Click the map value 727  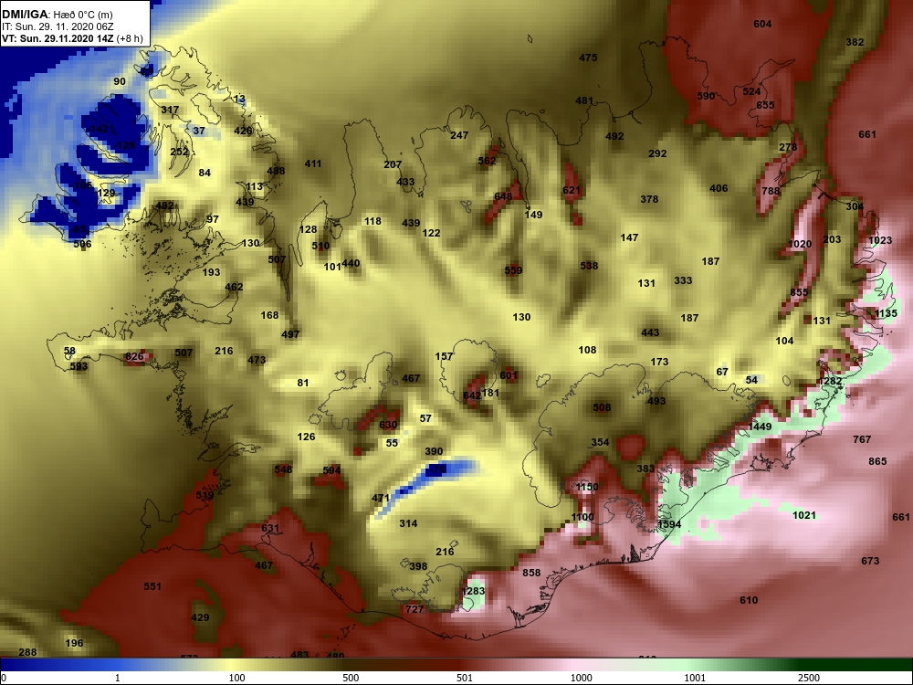pos(415,609)
